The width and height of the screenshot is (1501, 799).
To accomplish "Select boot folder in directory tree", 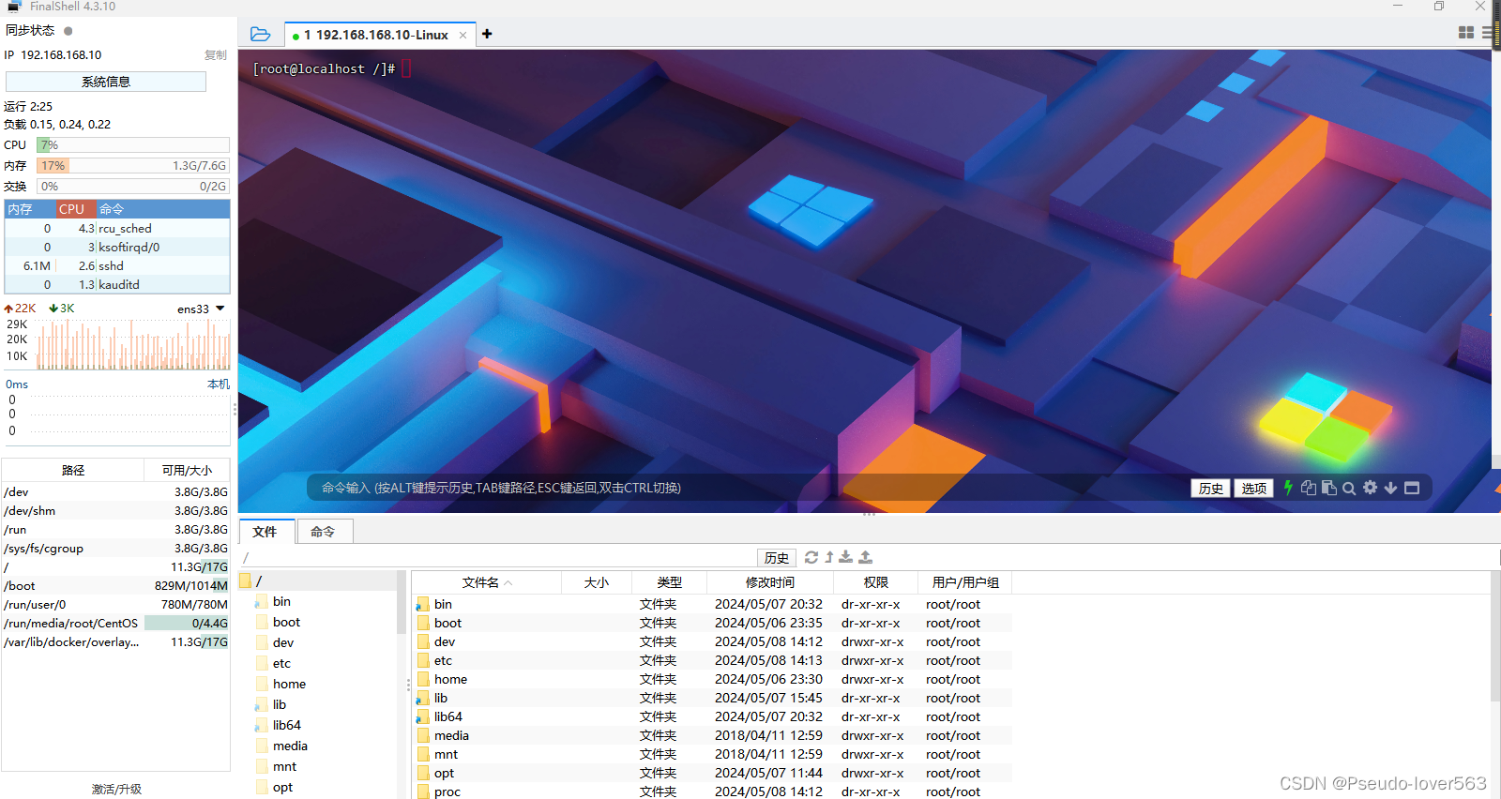I will 286,623.
